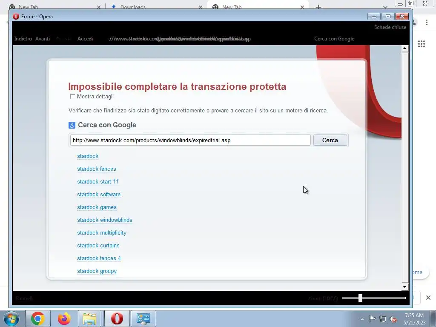Close the Opera Errore window
The height and width of the screenshot is (327, 436).
pyautogui.click(x=402, y=17)
